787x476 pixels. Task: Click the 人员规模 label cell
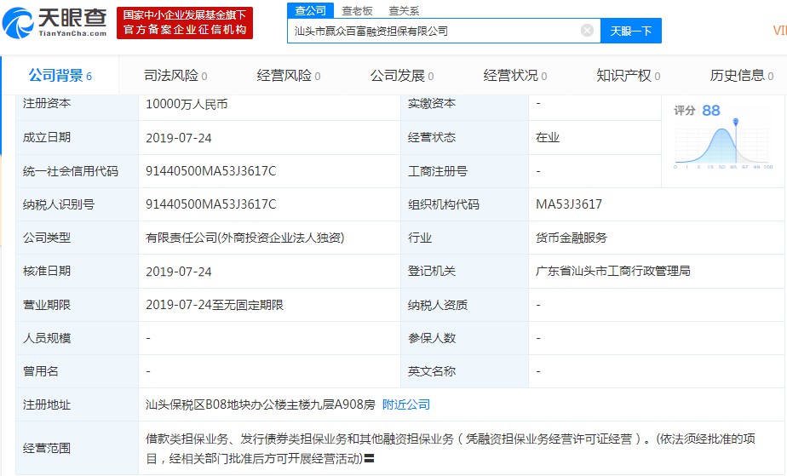[77, 338]
